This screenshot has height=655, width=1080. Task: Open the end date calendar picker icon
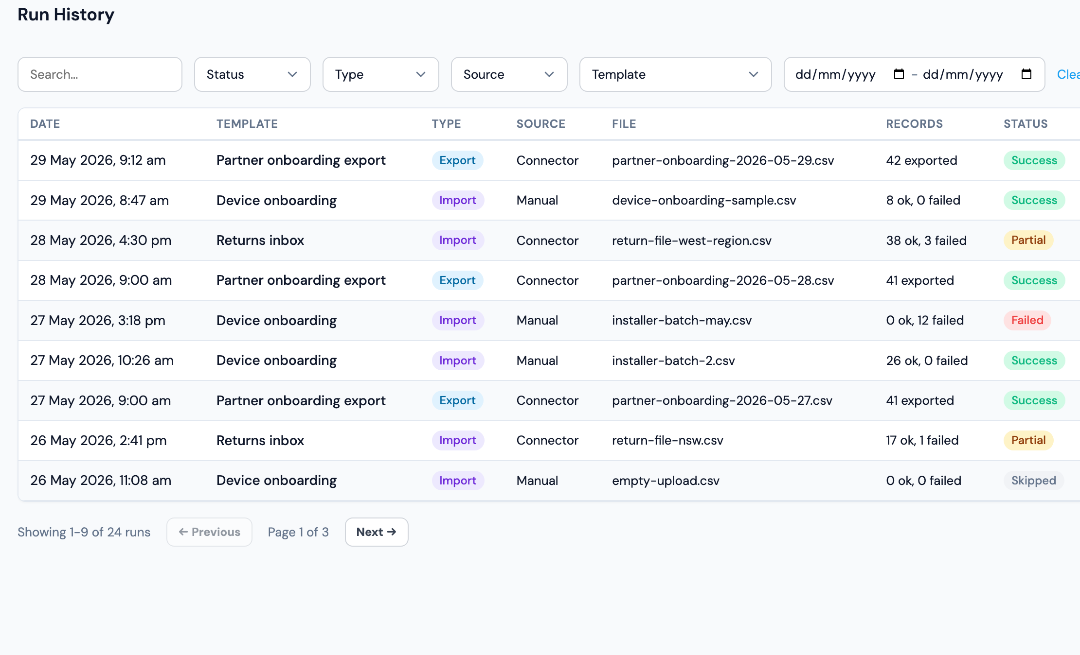pos(1026,74)
